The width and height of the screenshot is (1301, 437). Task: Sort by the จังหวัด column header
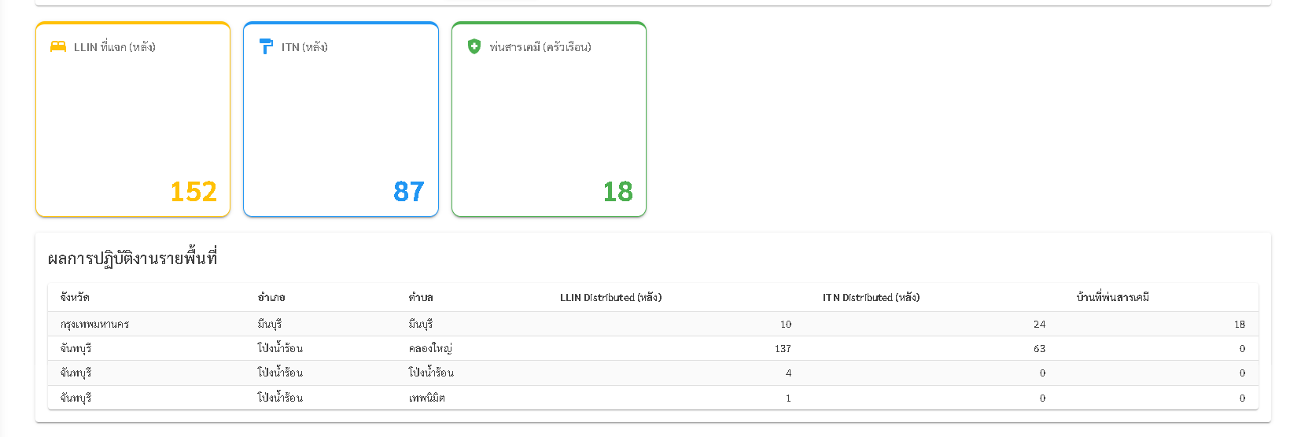pos(75,298)
